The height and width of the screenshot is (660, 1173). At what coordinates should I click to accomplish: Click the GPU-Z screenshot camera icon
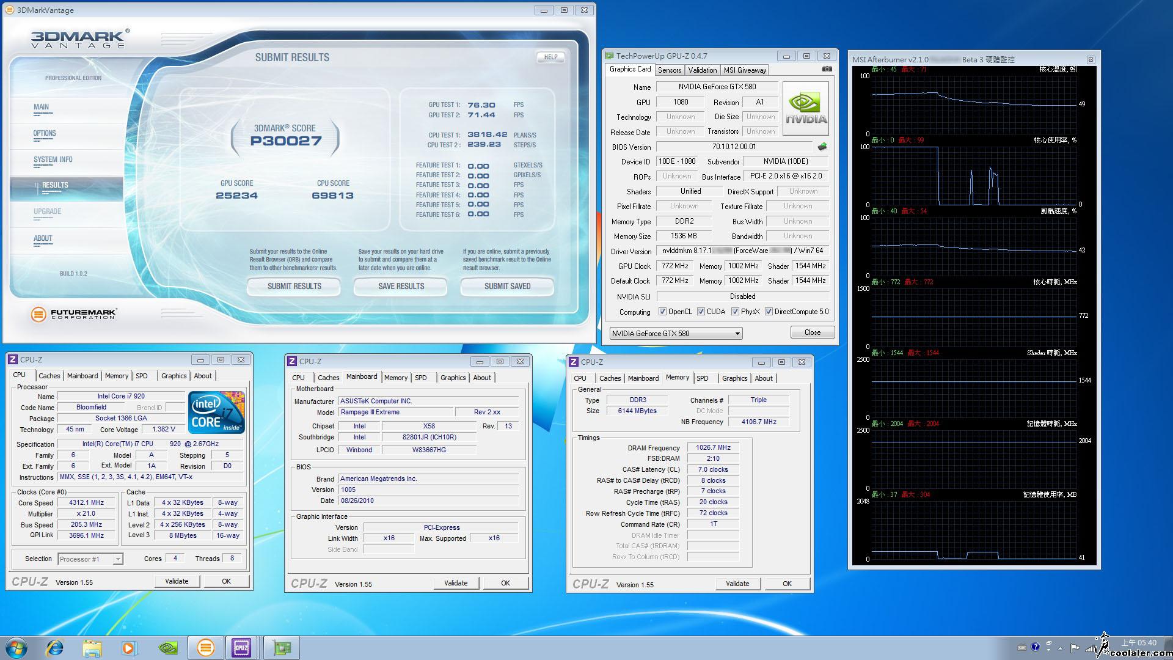click(827, 70)
